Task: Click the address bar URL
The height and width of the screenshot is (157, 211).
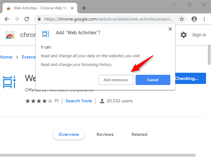Action: [109, 19]
